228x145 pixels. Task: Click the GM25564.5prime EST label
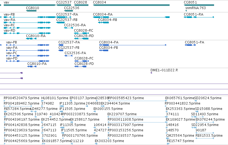coord(180,136)
